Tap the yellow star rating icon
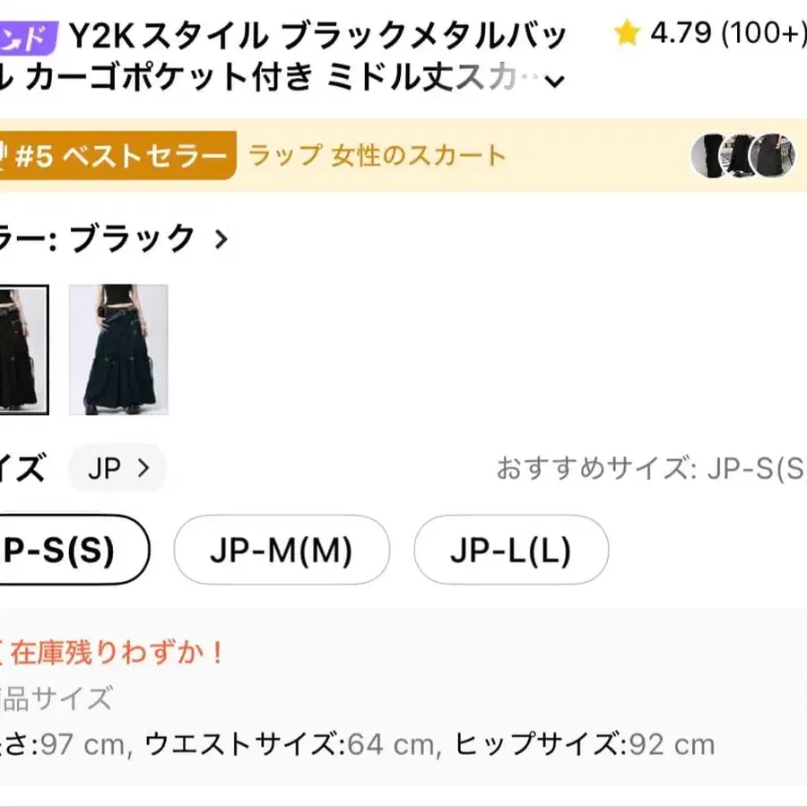Viewport: 807px width, 807px height. 626,35
